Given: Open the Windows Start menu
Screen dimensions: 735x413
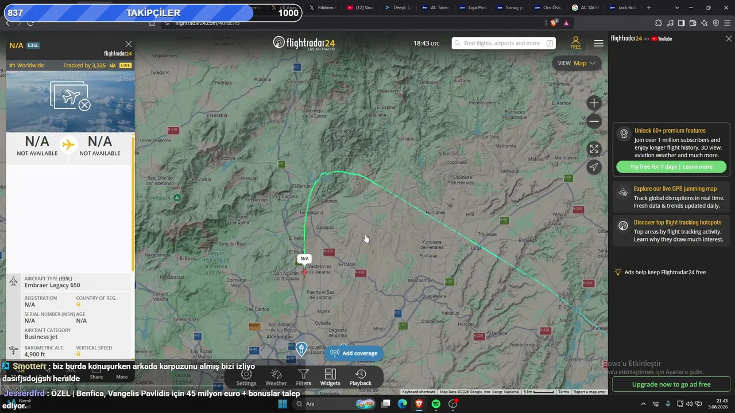Looking at the screenshot, I should (283, 404).
